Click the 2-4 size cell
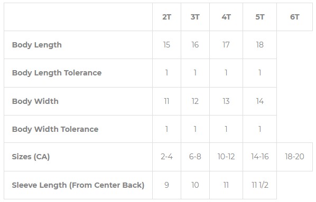The image size is (316, 202). point(166,157)
